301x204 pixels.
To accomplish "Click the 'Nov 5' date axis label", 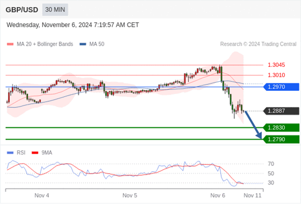I will pyautogui.click(x=130, y=195).
